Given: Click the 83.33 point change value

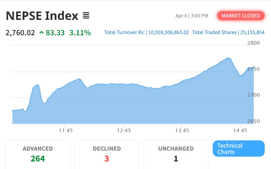Looking at the screenshot, I should click(55, 33).
